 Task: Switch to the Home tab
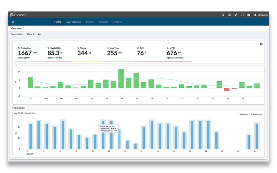[58, 22]
